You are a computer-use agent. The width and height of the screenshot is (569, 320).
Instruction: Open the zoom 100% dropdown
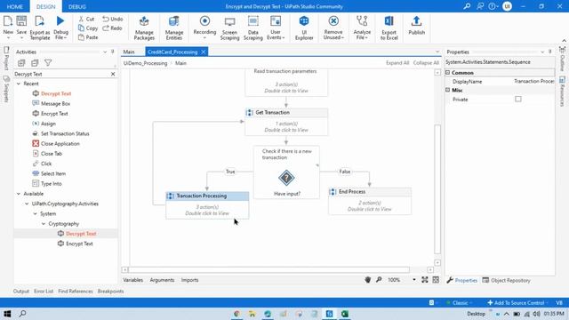[414, 280]
